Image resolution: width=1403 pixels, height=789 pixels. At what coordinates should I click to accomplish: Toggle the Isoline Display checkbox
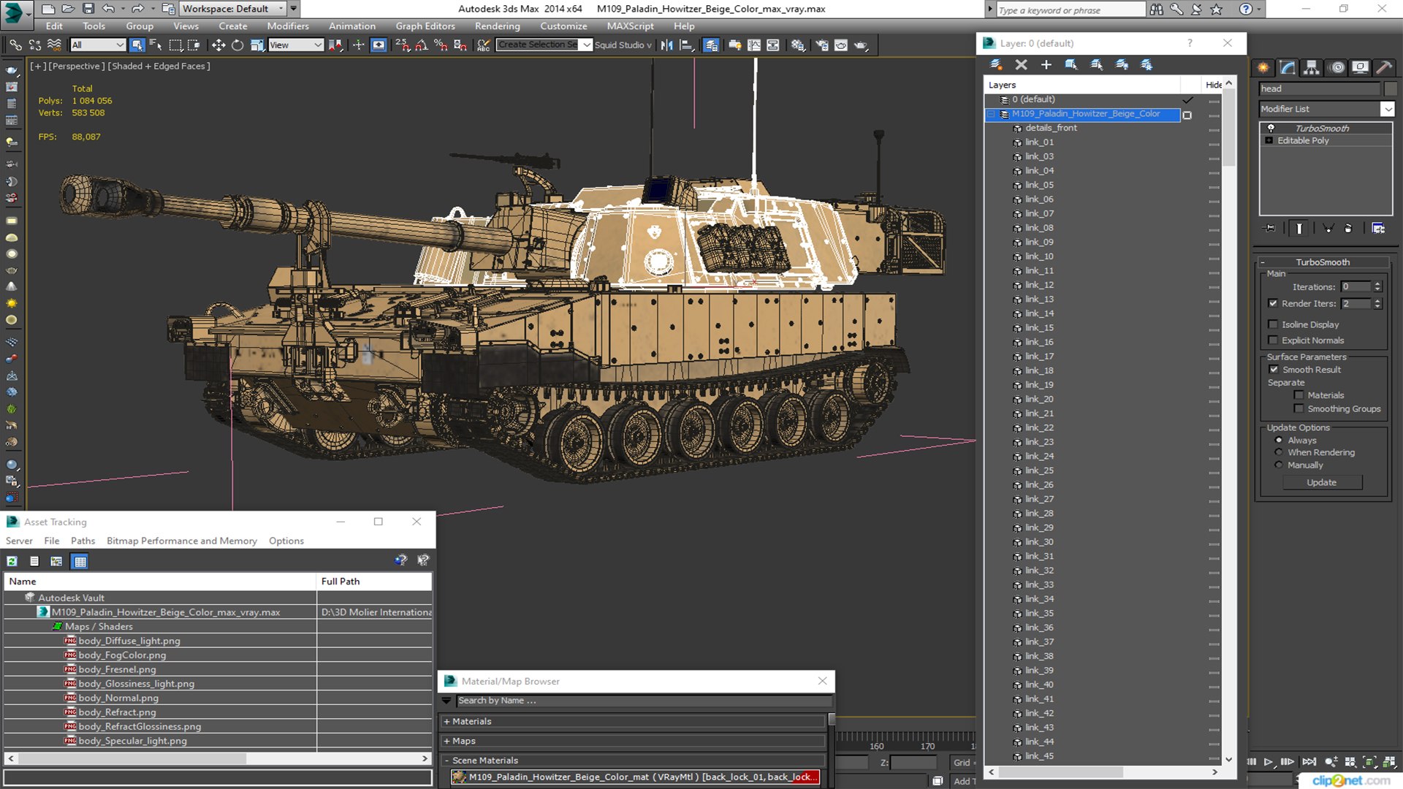(x=1274, y=324)
